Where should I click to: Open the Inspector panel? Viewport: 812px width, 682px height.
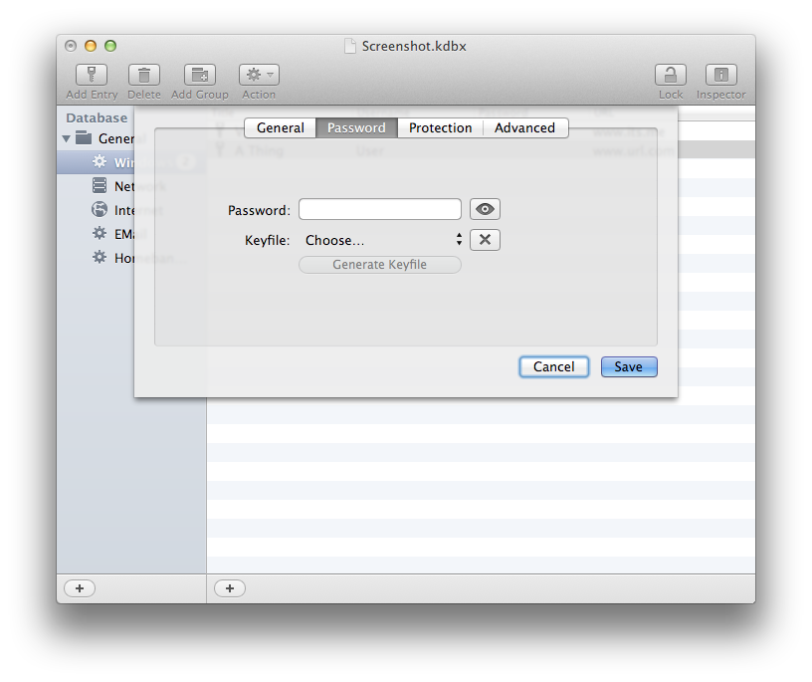pos(720,75)
